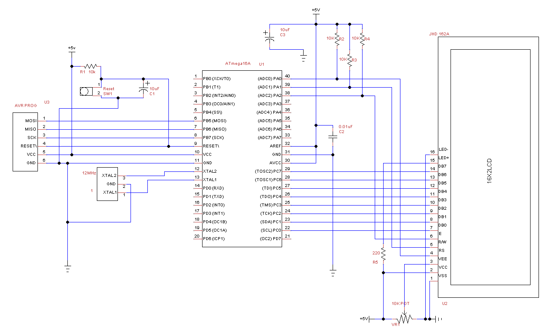Select the C1 capacitor symbol

143,89
